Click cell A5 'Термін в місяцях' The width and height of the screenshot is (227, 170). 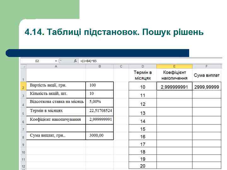[56, 111]
